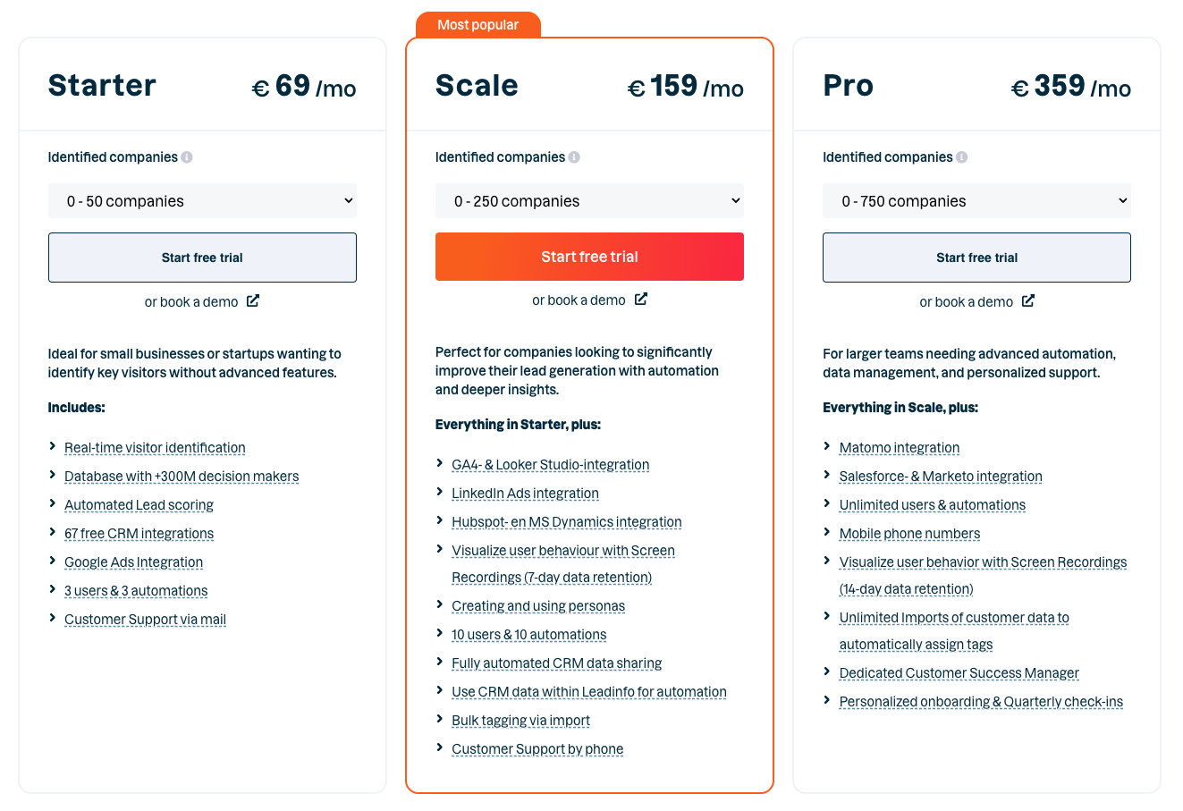Open Mobile phone numbers feature link
Viewport: 1183px width, 811px height.
[x=909, y=534]
